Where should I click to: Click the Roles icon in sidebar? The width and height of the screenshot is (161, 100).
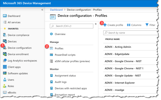click(x=5, y=86)
